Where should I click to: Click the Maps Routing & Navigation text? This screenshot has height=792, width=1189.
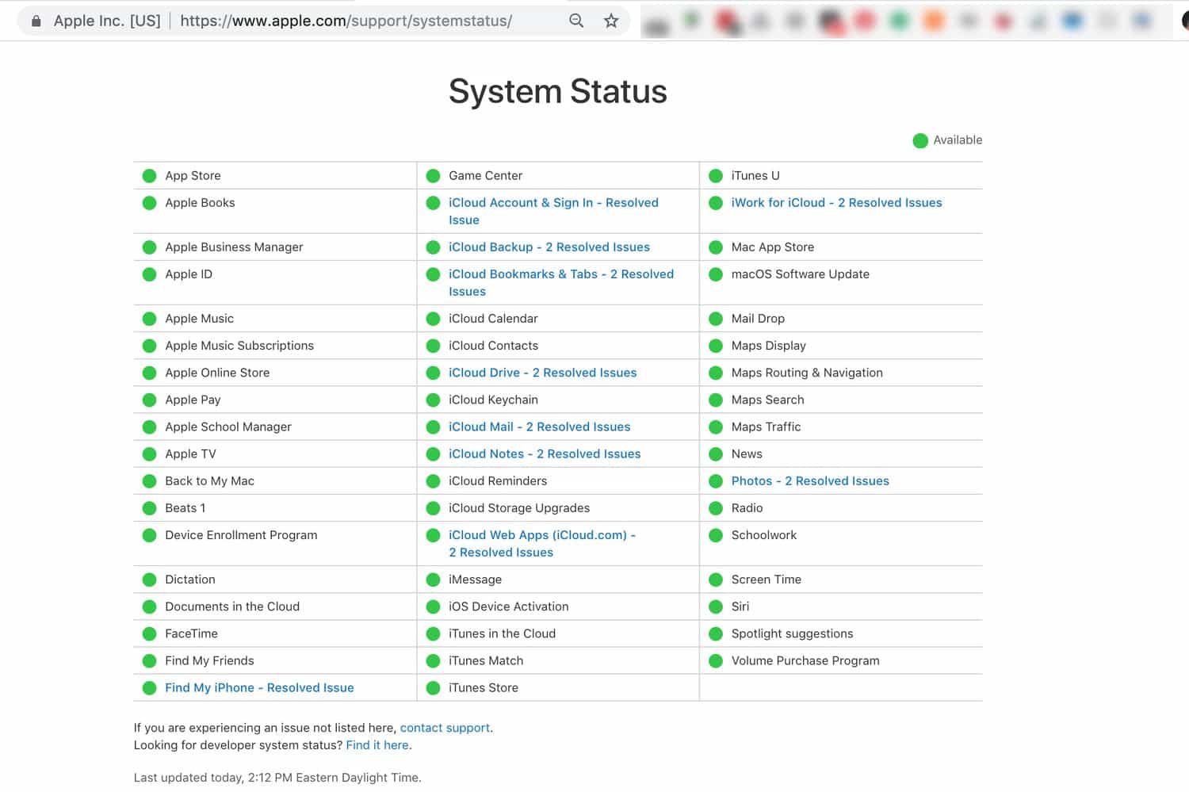tap(807, 373)
